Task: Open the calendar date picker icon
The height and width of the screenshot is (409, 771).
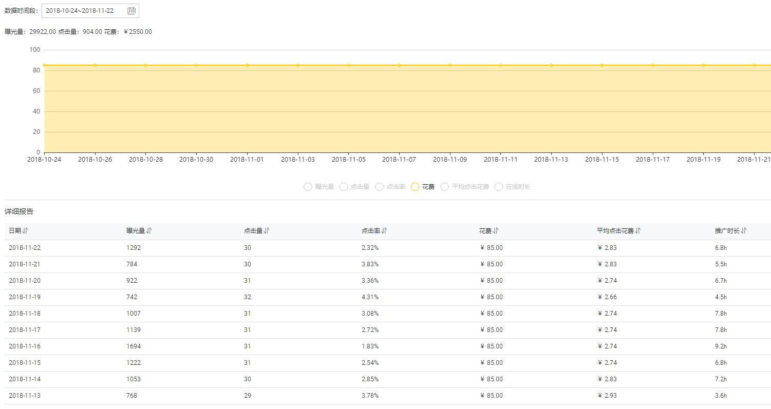Action: (x=131, y=11)
